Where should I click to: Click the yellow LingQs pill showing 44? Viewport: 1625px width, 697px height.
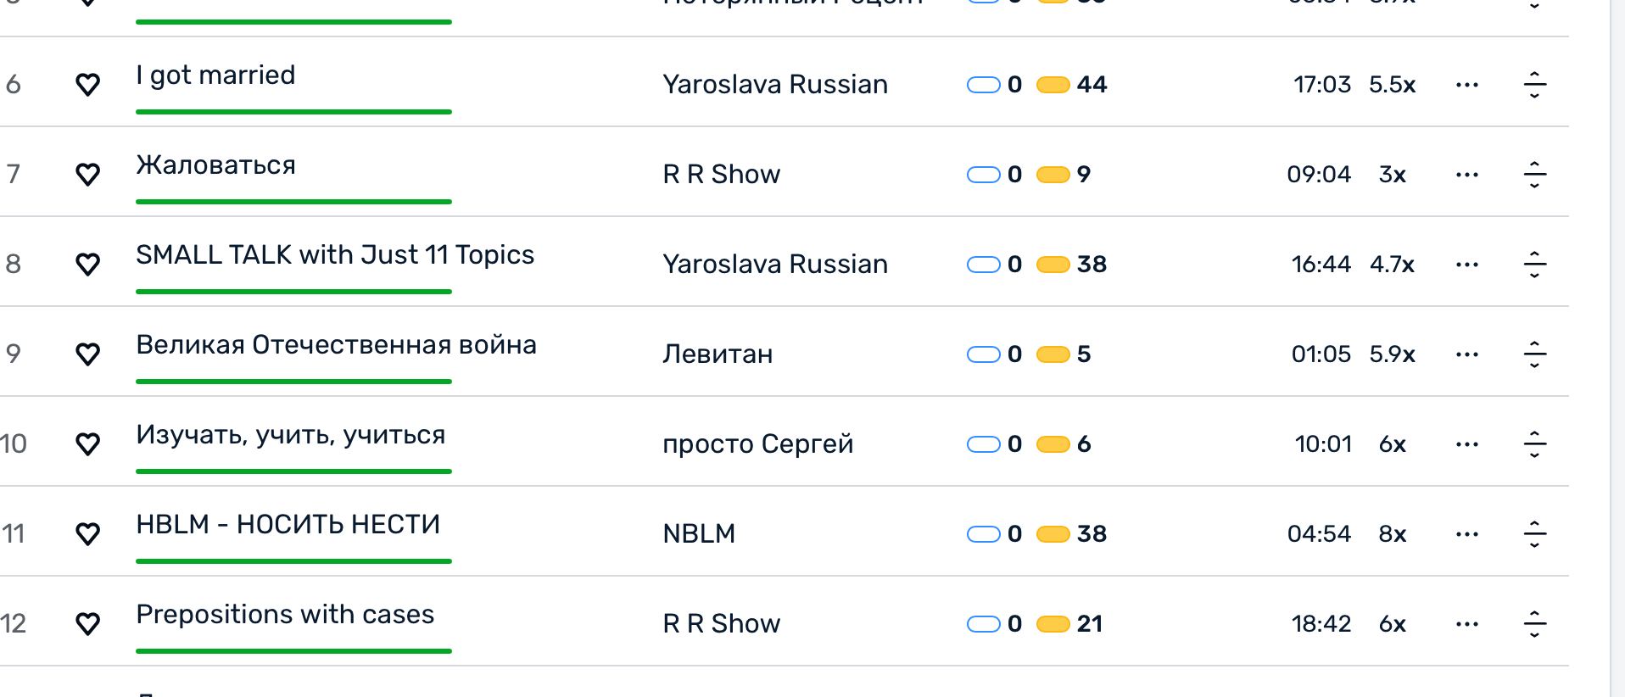point(1053,85)
